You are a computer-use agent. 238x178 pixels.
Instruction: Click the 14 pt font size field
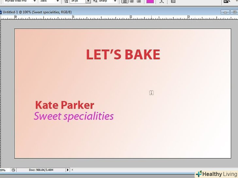click(x=78, y=1)
